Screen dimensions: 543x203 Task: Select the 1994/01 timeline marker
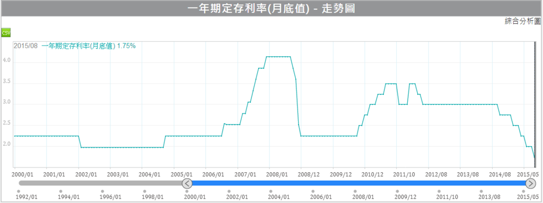(60, 191)
